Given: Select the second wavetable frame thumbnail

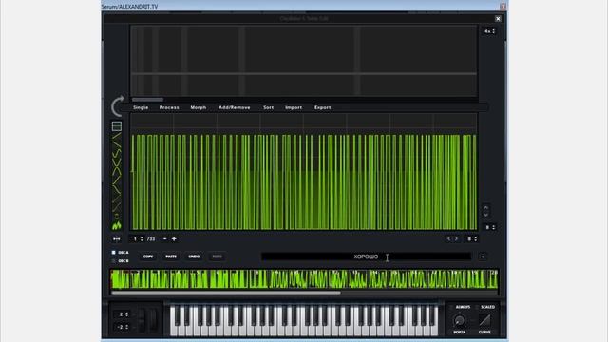Looking at the screenshot, I should pyautogui.click(x=140, y=279).
